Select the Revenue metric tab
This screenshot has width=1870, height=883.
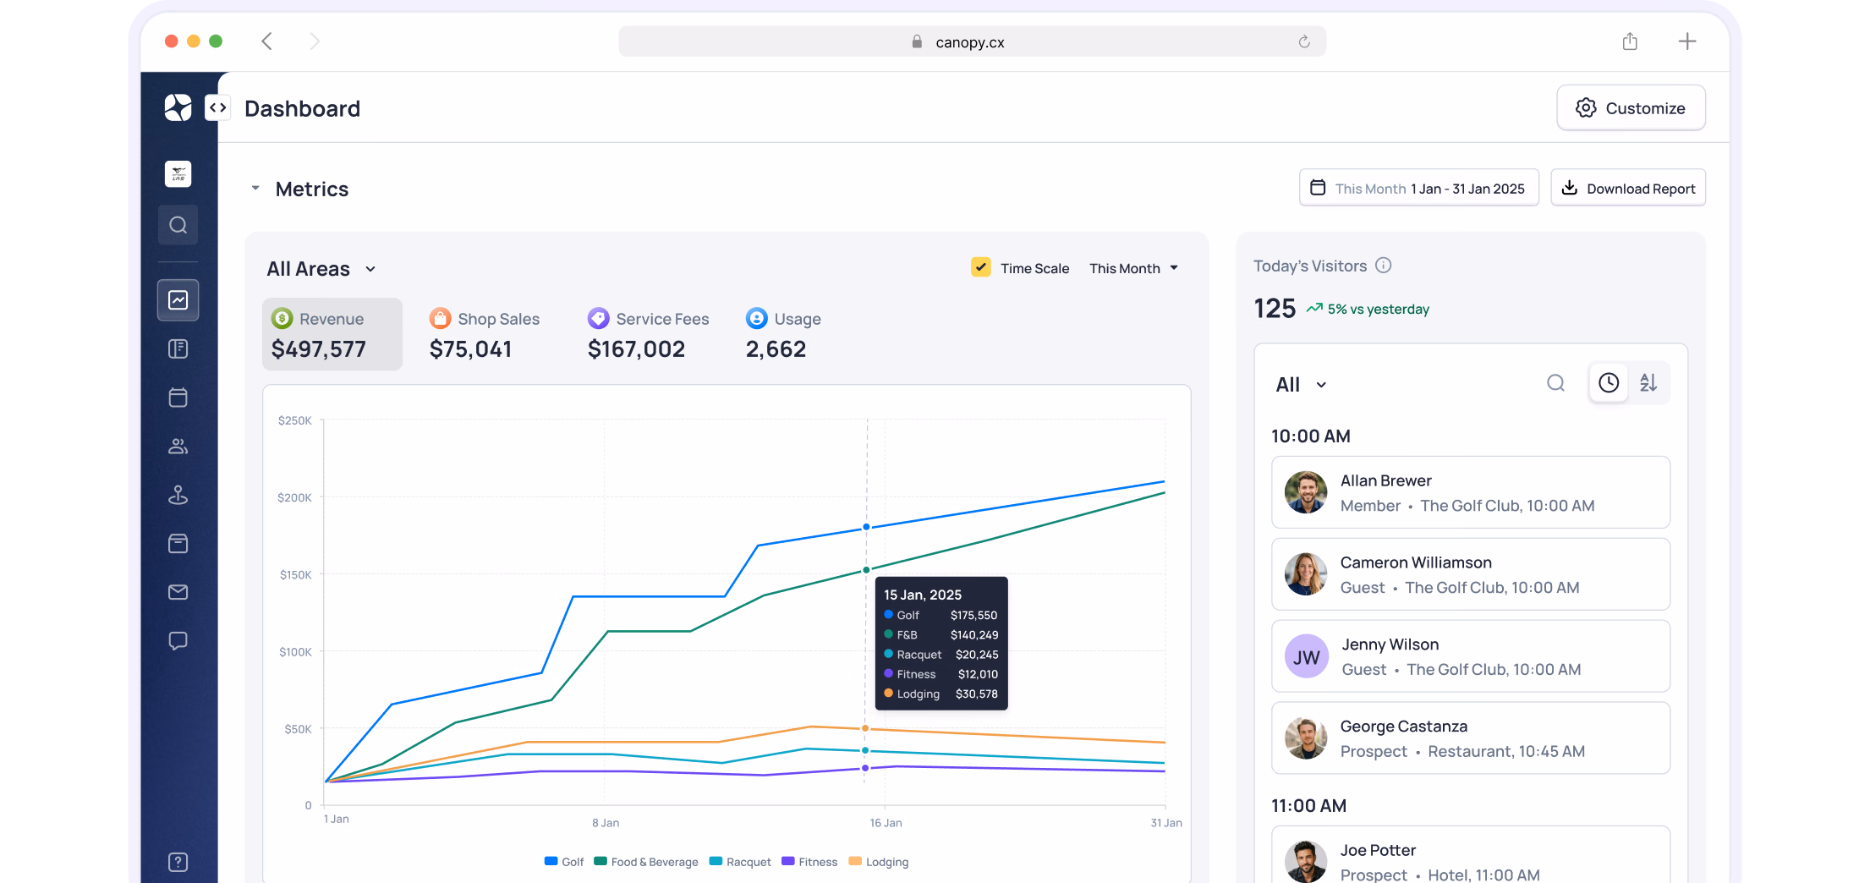(332, 334)
